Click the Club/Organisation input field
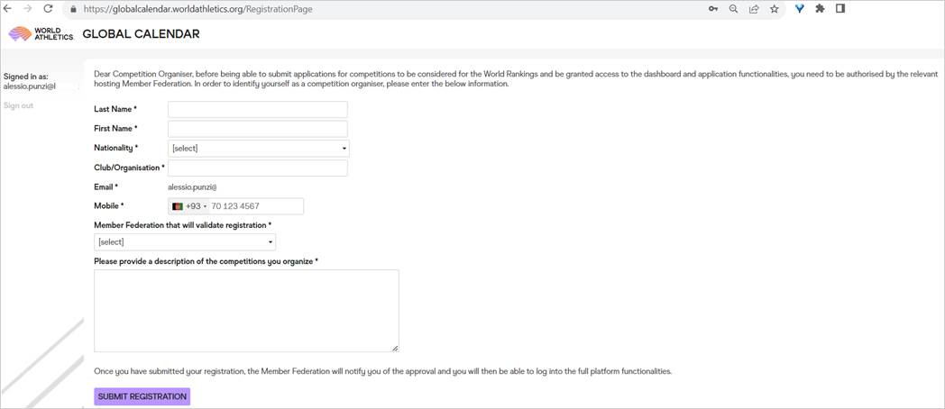The image size is (945, 409). (257, 168)
